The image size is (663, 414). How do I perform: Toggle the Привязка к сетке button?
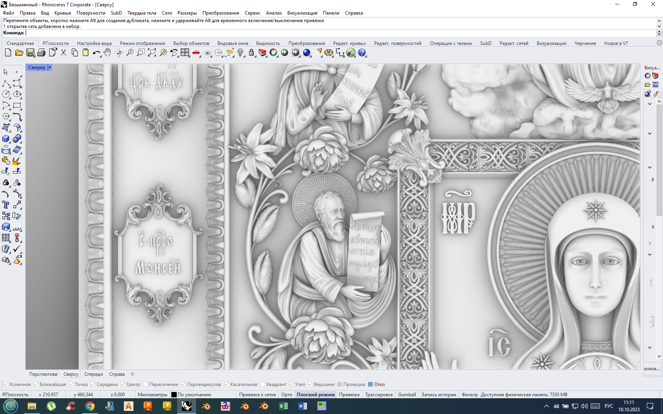point(257,395)
